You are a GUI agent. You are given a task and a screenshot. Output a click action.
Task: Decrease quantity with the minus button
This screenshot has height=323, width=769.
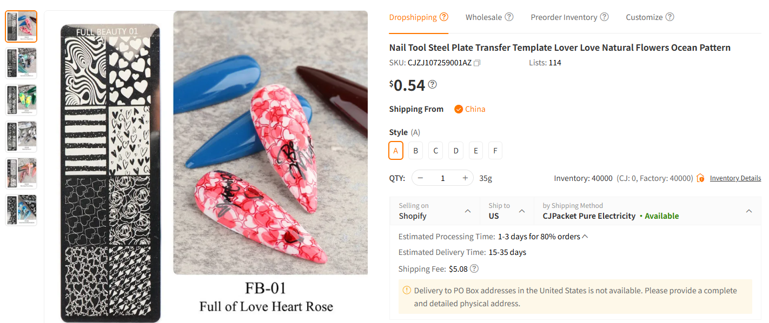pyautogui.click(x=420, y=178)
